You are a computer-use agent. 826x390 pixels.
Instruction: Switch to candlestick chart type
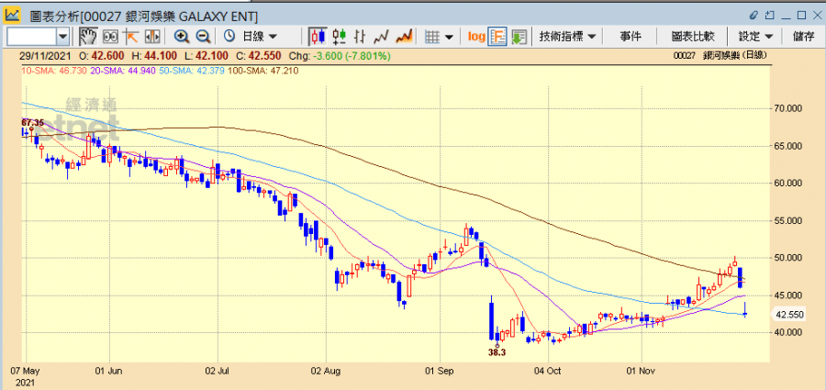pyautogui.click(x=318, y=37)
